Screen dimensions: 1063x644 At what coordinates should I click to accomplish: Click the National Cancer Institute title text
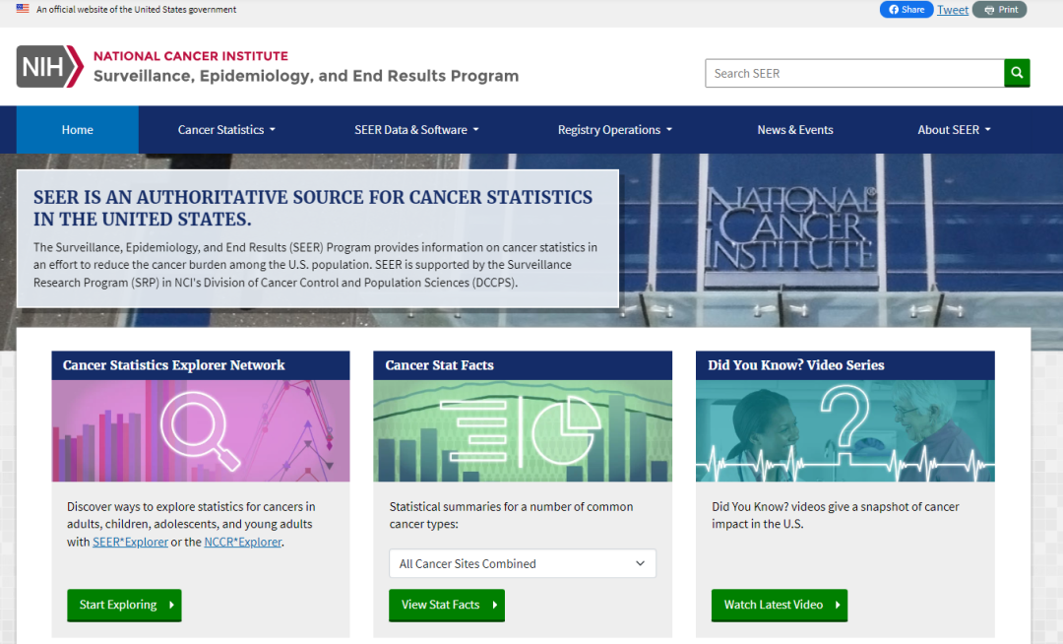click(x=191, y=56)
